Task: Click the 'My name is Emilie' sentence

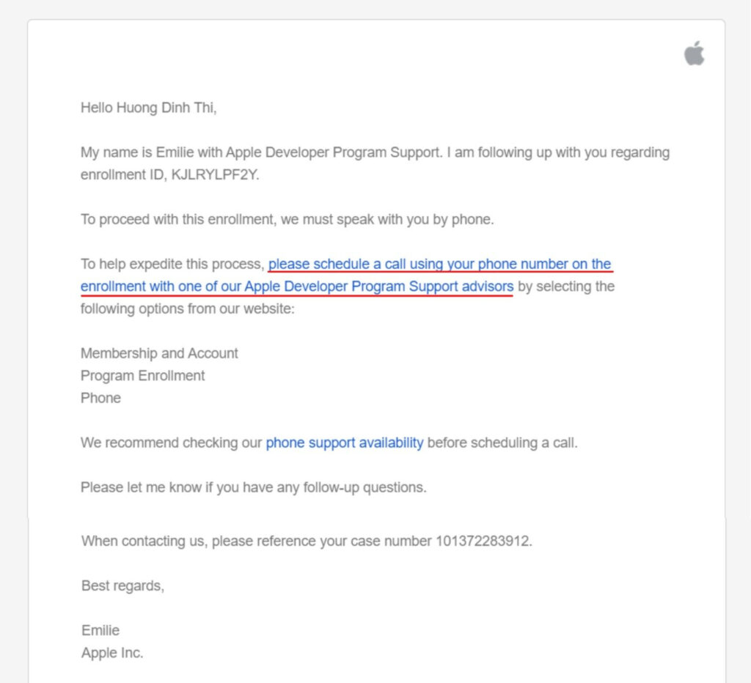Action: click(260, 152)
